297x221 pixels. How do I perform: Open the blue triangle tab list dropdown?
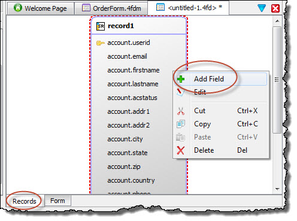tap(262, 8)
